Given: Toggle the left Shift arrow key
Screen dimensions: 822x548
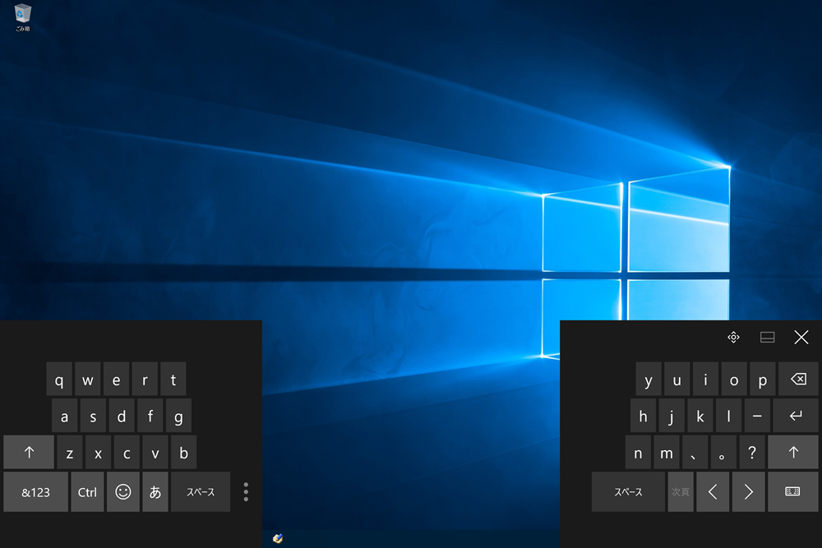Looking at the screenshot, I should click(29, 452).
